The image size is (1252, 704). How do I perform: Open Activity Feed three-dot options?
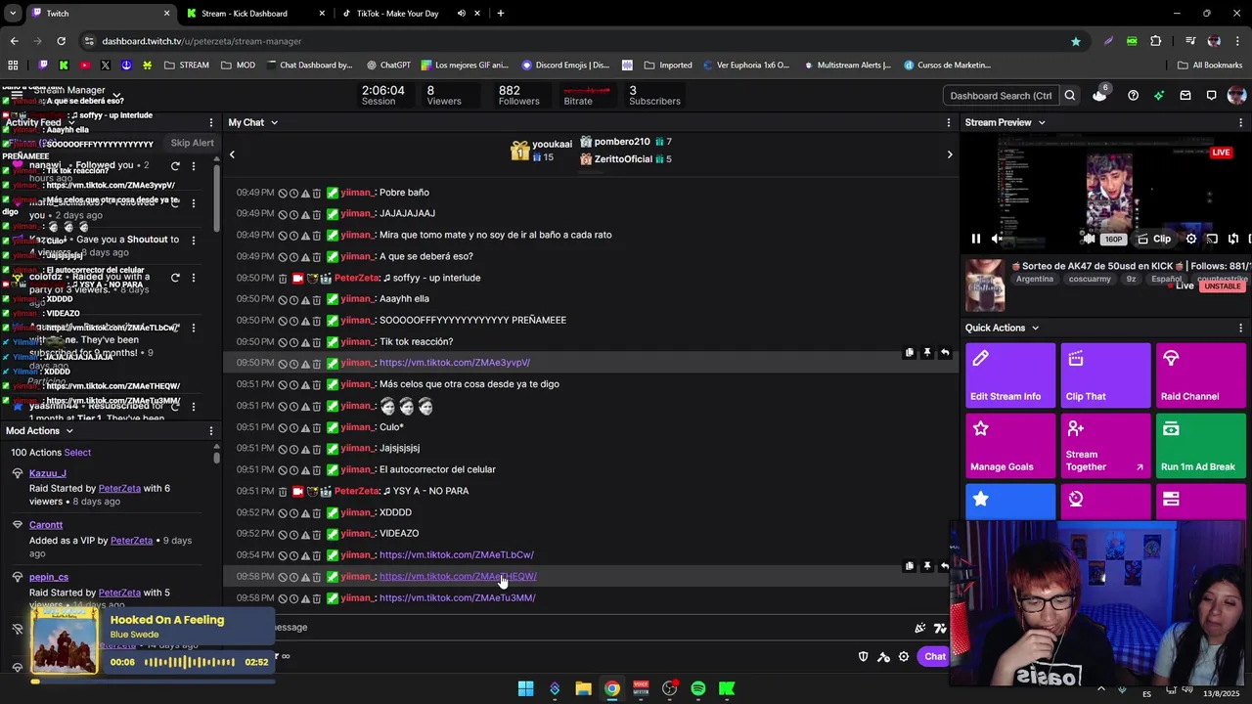coord(210,122)
